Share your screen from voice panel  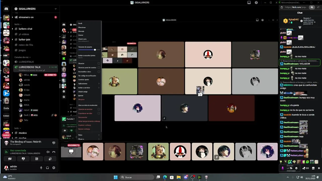23,159
